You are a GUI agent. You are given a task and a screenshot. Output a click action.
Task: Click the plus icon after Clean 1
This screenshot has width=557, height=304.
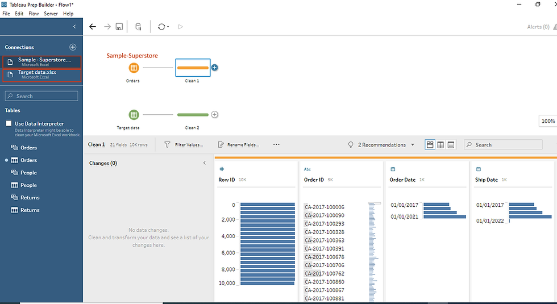click(x=215, y=68)
